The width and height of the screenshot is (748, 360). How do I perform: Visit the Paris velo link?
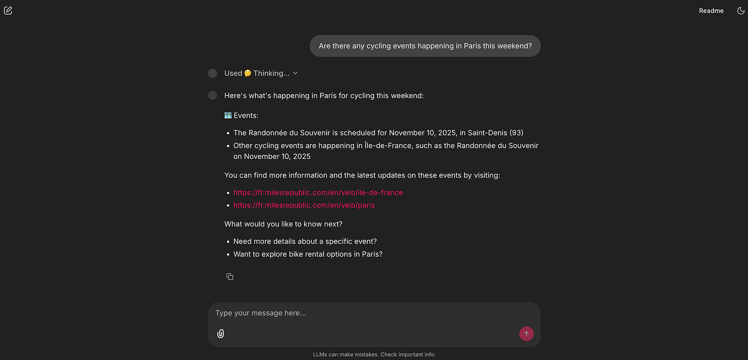click(304, 205)
